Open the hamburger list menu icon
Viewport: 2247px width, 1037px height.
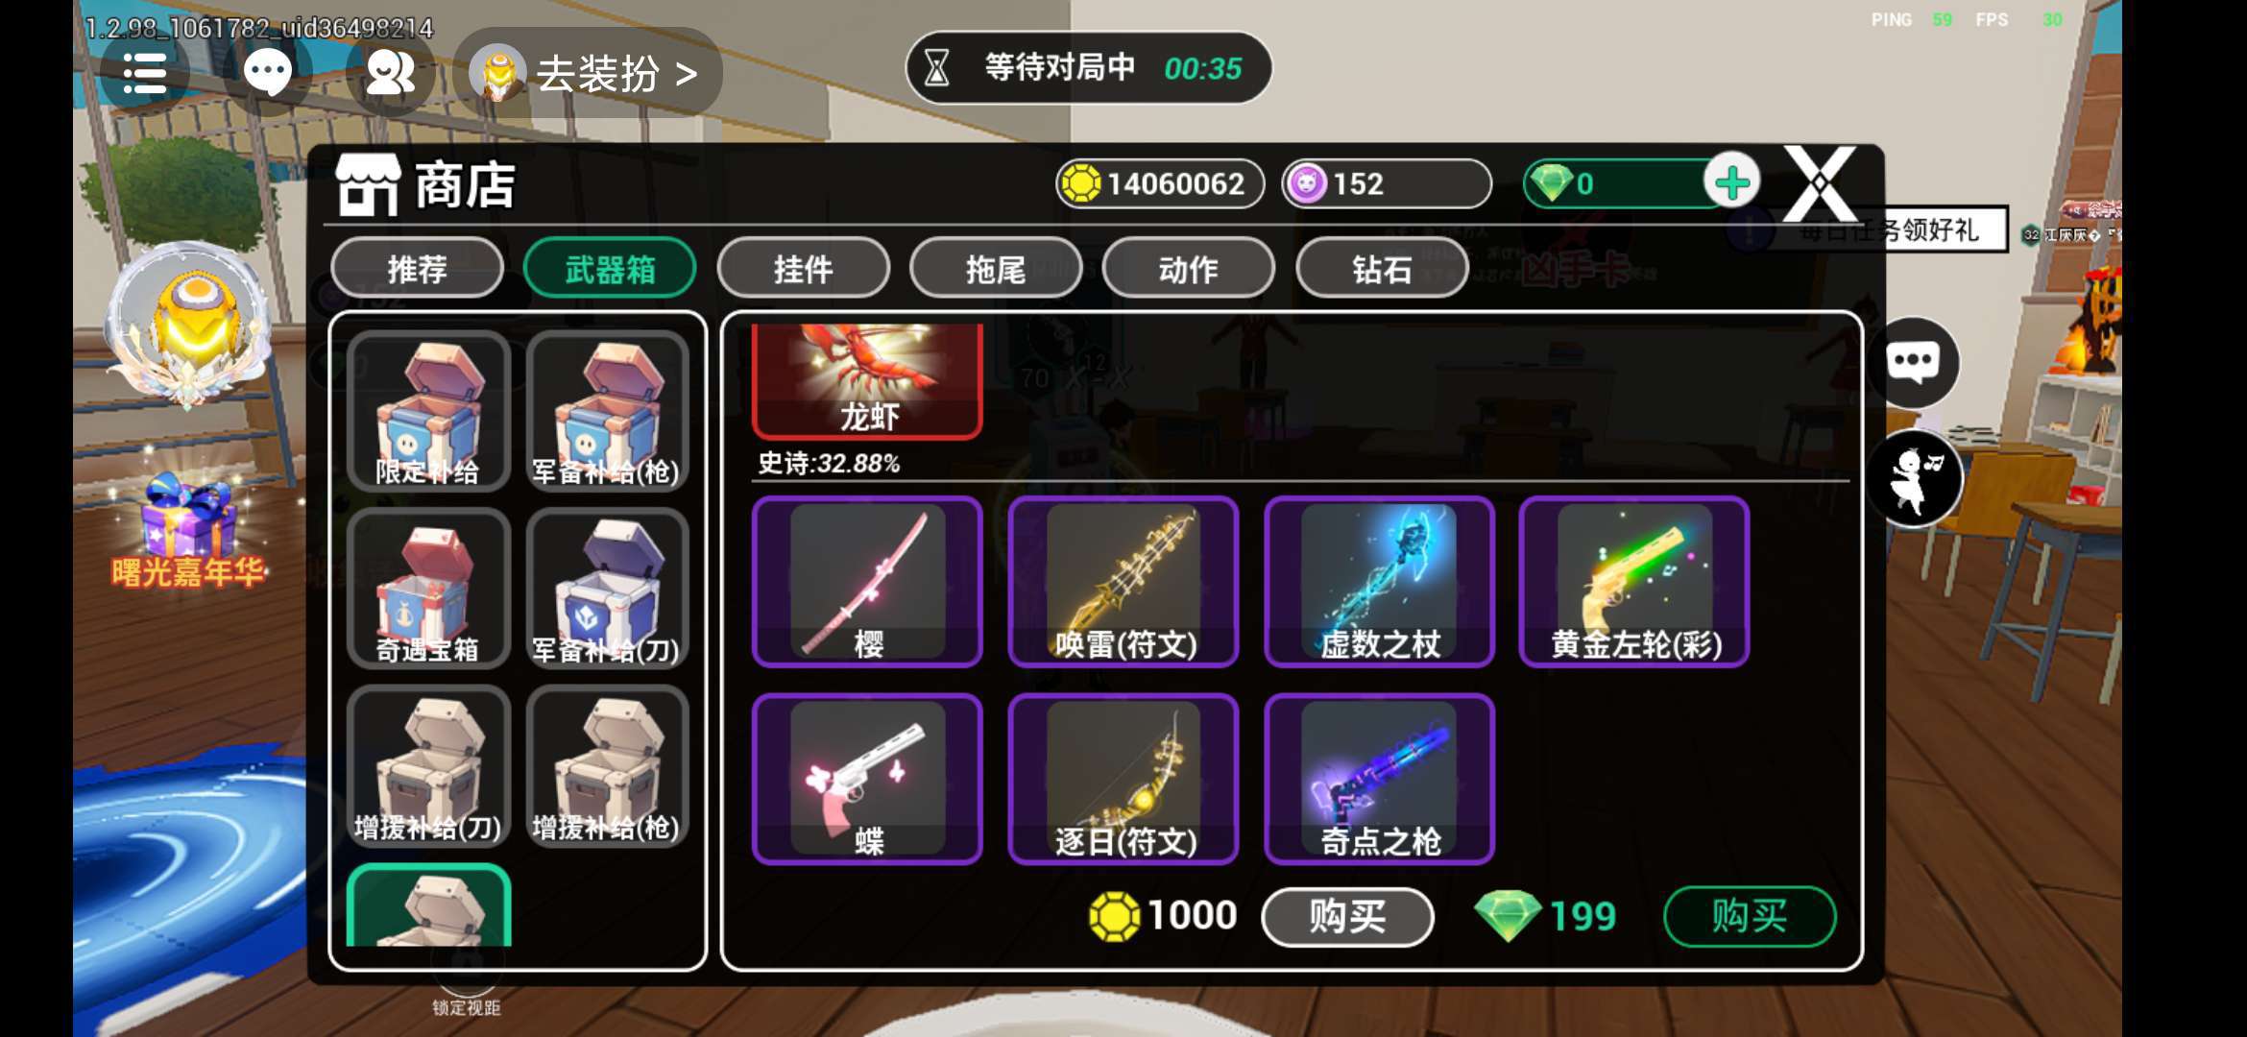pyautogui.click(x=144, y=72)
